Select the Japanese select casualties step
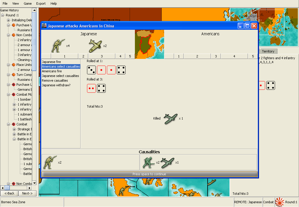 click(x=60, y=76)
